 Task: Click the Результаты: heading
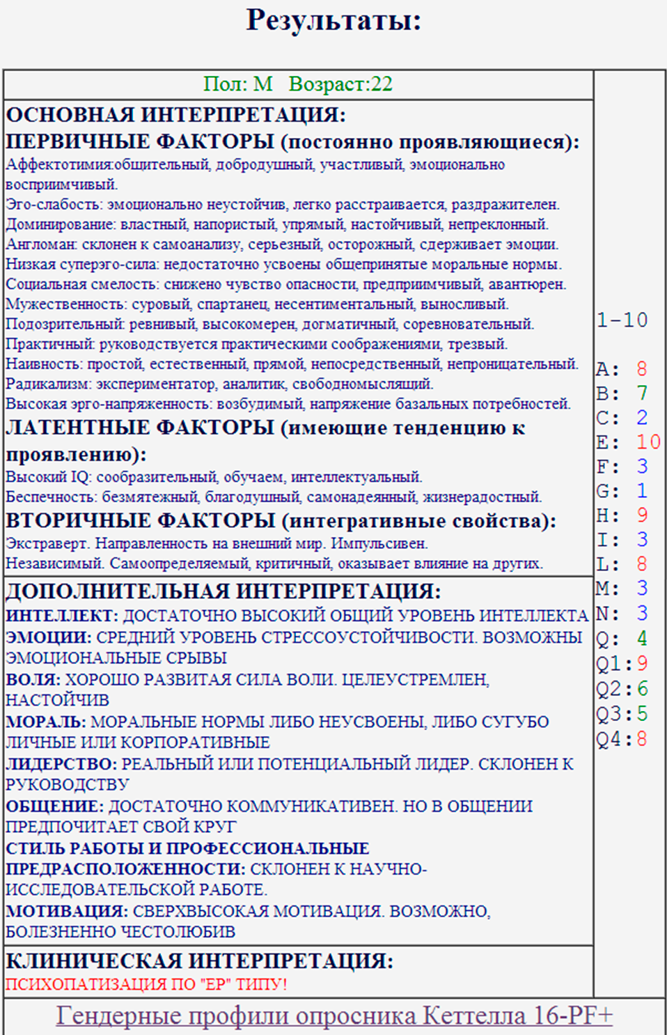click(333, 20)
